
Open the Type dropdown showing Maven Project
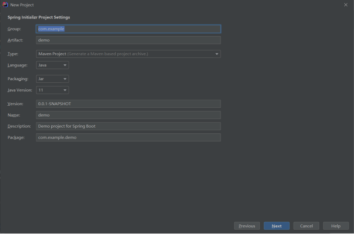coord(128,54)
